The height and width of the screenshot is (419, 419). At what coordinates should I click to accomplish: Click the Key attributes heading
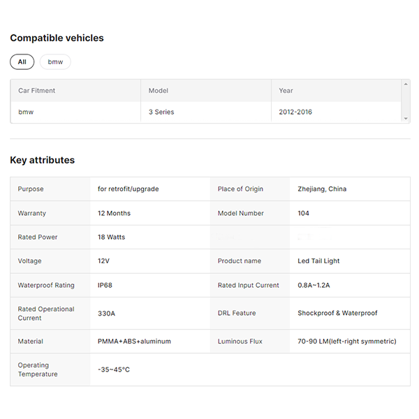tap(42, 160)
